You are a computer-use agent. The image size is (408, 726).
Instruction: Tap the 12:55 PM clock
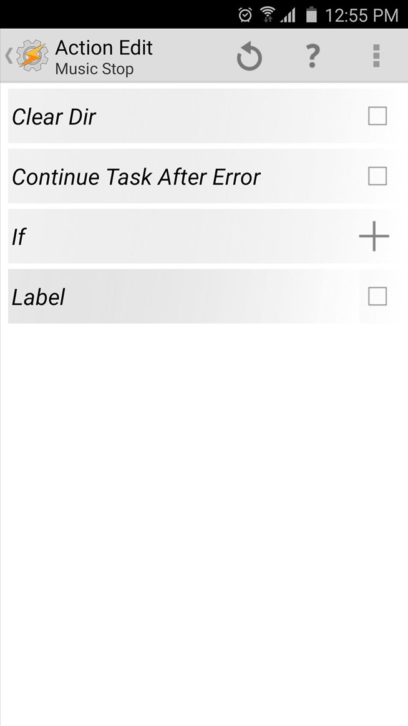(x=361, y=15)
